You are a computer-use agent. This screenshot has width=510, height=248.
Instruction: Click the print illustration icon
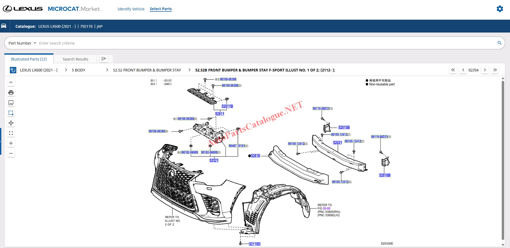11,93
